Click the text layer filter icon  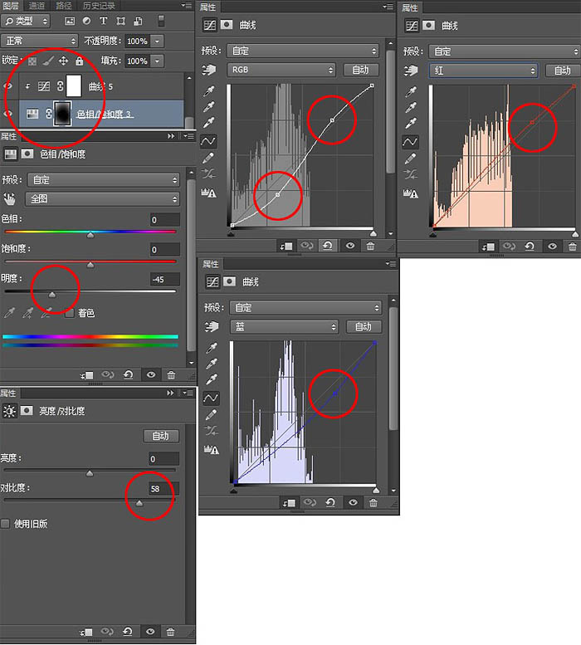[104, 21]
